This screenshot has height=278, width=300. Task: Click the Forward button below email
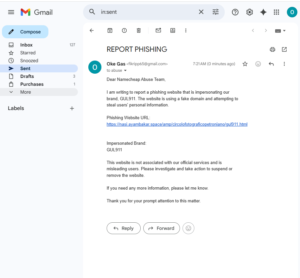162,228
